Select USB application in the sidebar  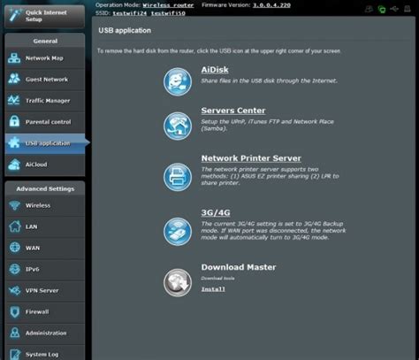(45, 143)
